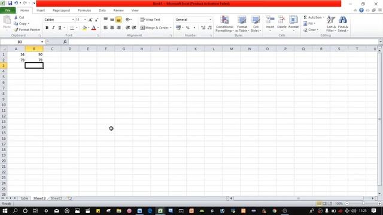Apply red font color A
The image size is (383, 215).
[93, 28]
